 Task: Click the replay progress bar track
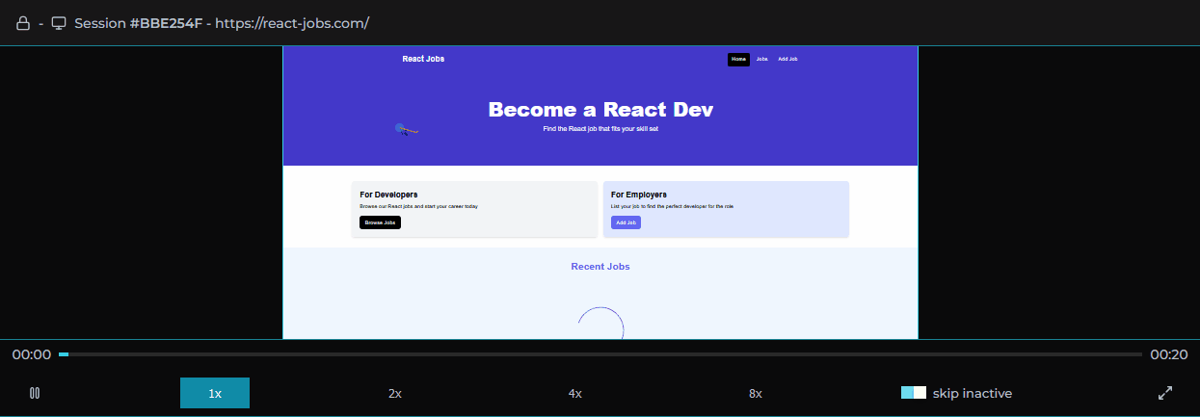(x=600, y=354)
